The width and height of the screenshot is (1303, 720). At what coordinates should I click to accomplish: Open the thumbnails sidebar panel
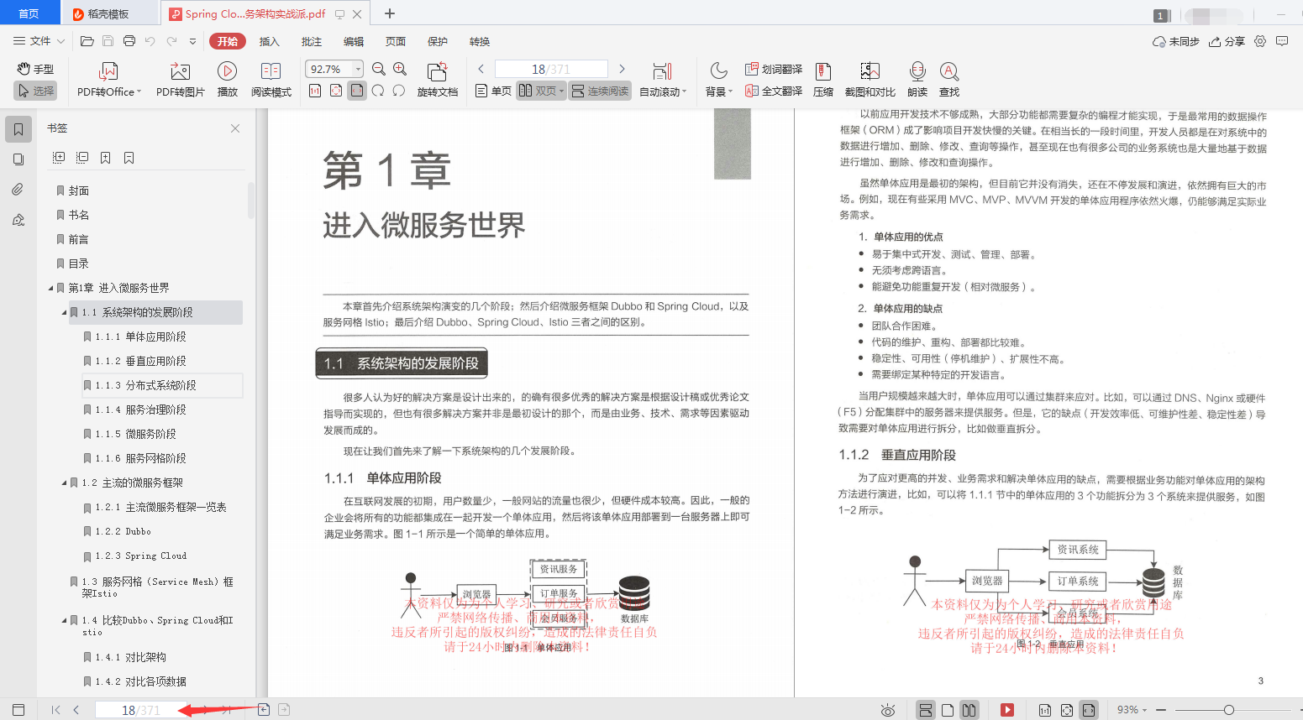click(18, 159)
